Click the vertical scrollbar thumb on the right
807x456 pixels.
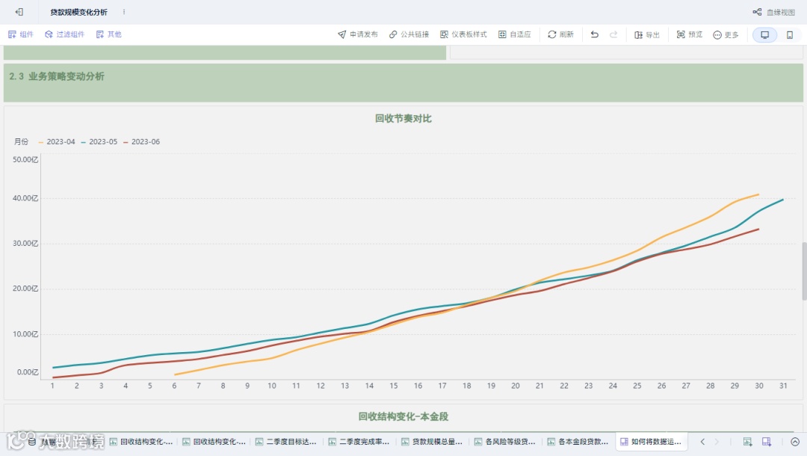click(x=804, y=271)
